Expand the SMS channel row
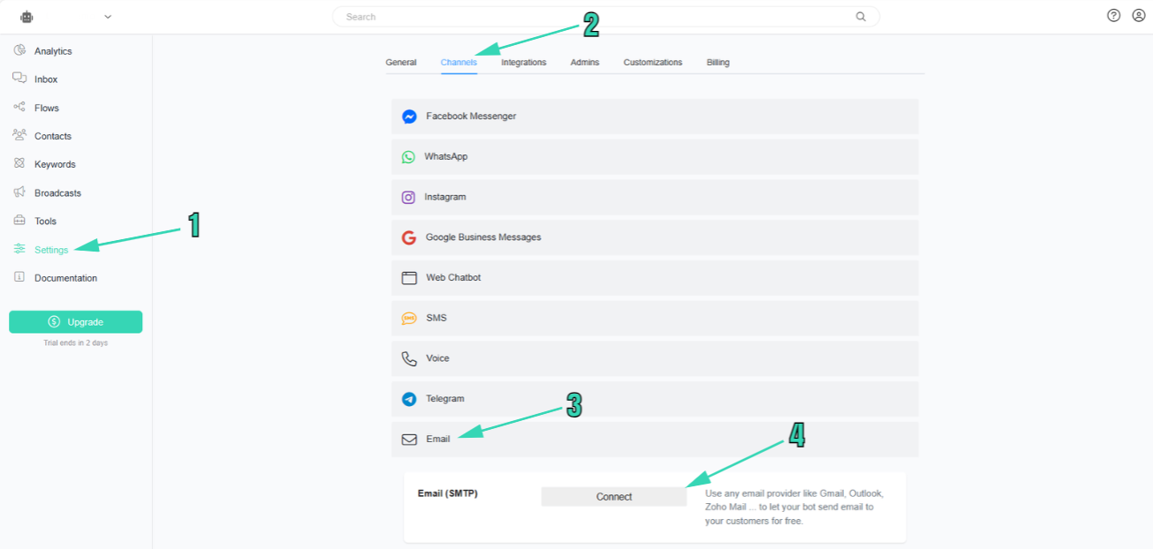 (655, 318)
